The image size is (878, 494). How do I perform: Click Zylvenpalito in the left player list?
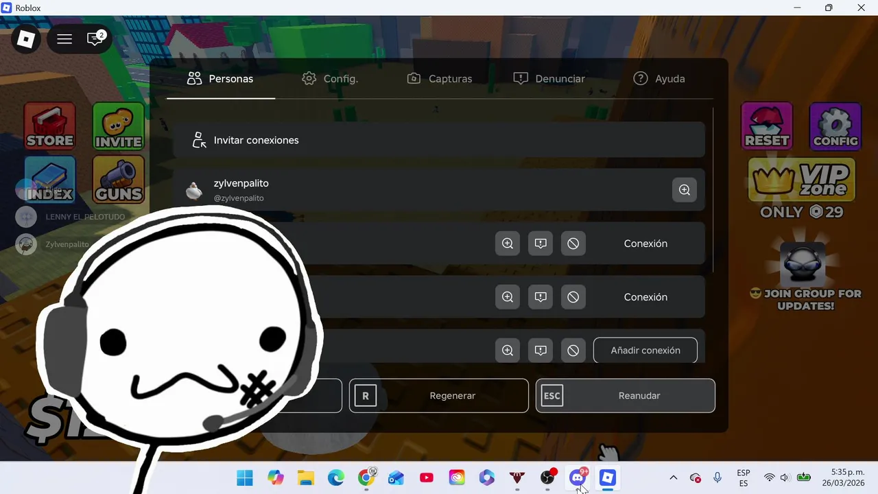click(x=67, y=244)
